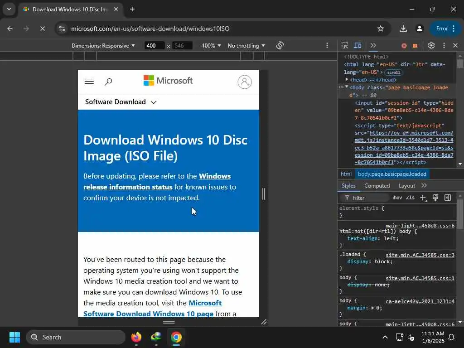Viewport: 464px width, 348px height.
Task: Open the 100% zoom dropdown
Action: pos(211,46)
